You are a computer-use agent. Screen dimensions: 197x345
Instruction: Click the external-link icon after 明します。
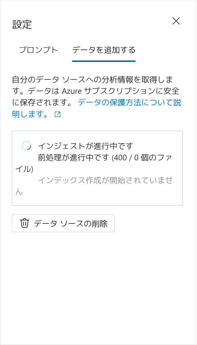pyautogui.click(x=58, y=114)
